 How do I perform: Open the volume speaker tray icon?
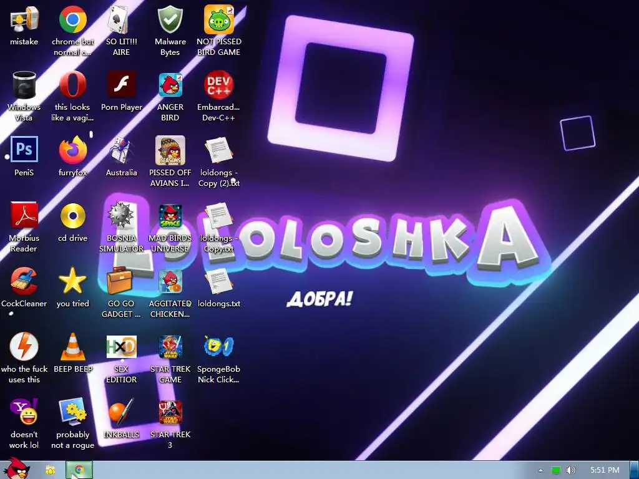point(571,470)
